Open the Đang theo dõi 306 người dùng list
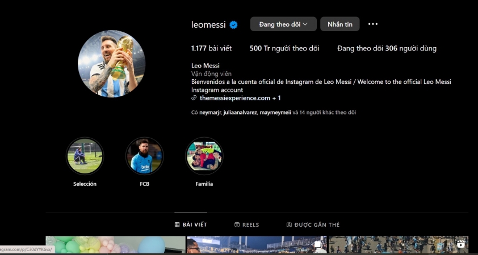Viewport: 478px width, 255px height. (387, 48)
